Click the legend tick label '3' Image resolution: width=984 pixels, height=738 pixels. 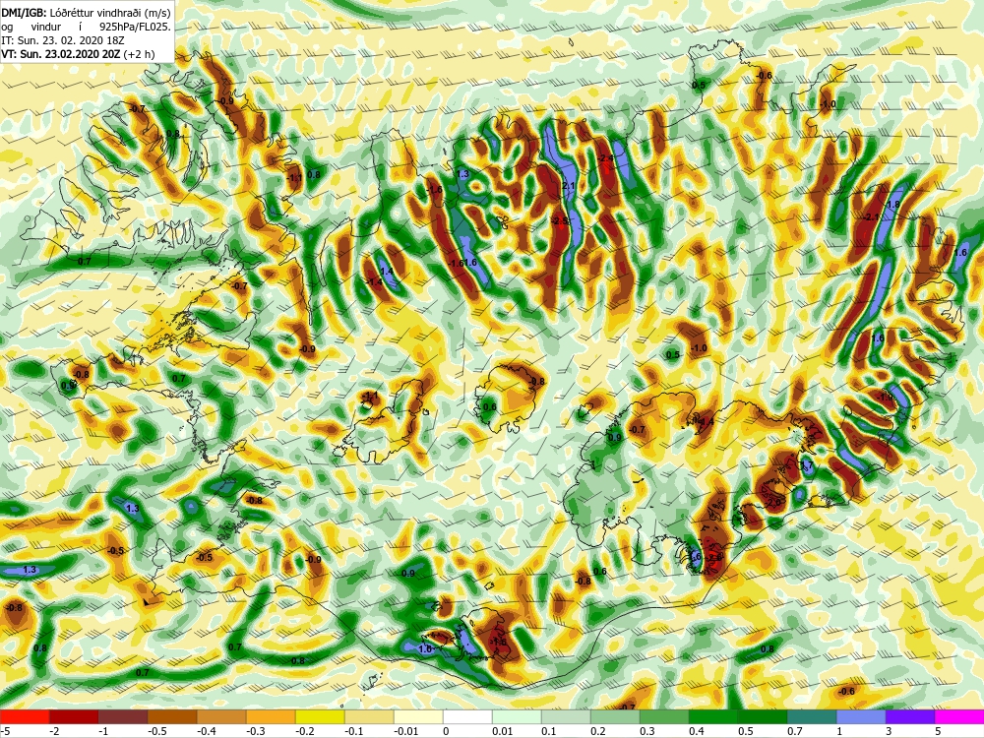[887, 731]
